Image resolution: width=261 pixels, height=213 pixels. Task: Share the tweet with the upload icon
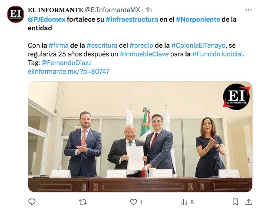click(x=248, y=202)
